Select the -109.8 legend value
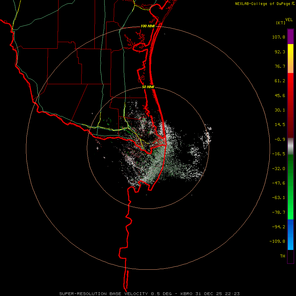Screen dimensions: 296x296 277,241
